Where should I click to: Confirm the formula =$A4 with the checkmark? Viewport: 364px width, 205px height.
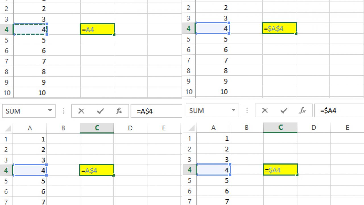click(x=284, y=110)
